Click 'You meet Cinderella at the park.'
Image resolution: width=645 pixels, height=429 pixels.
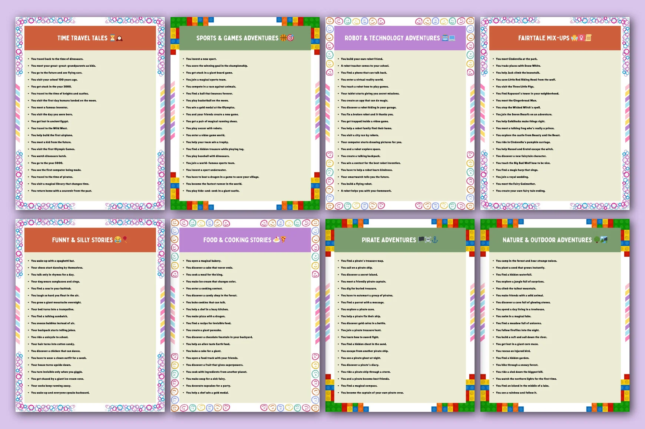point(516,59)
